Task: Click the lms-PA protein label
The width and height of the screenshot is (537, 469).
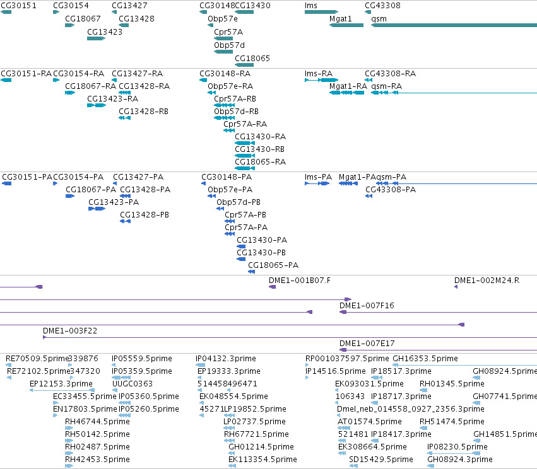Action: click(x=318, y=177)
